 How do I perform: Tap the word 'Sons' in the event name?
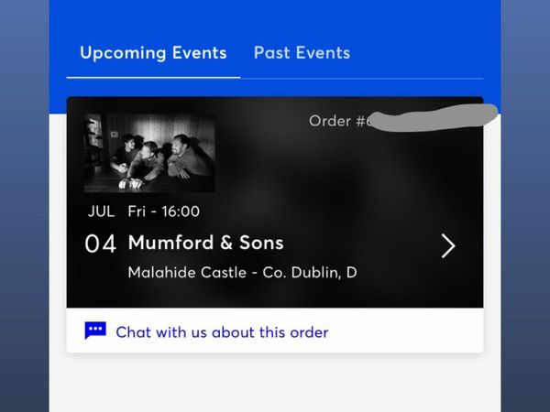pos(261,243)
